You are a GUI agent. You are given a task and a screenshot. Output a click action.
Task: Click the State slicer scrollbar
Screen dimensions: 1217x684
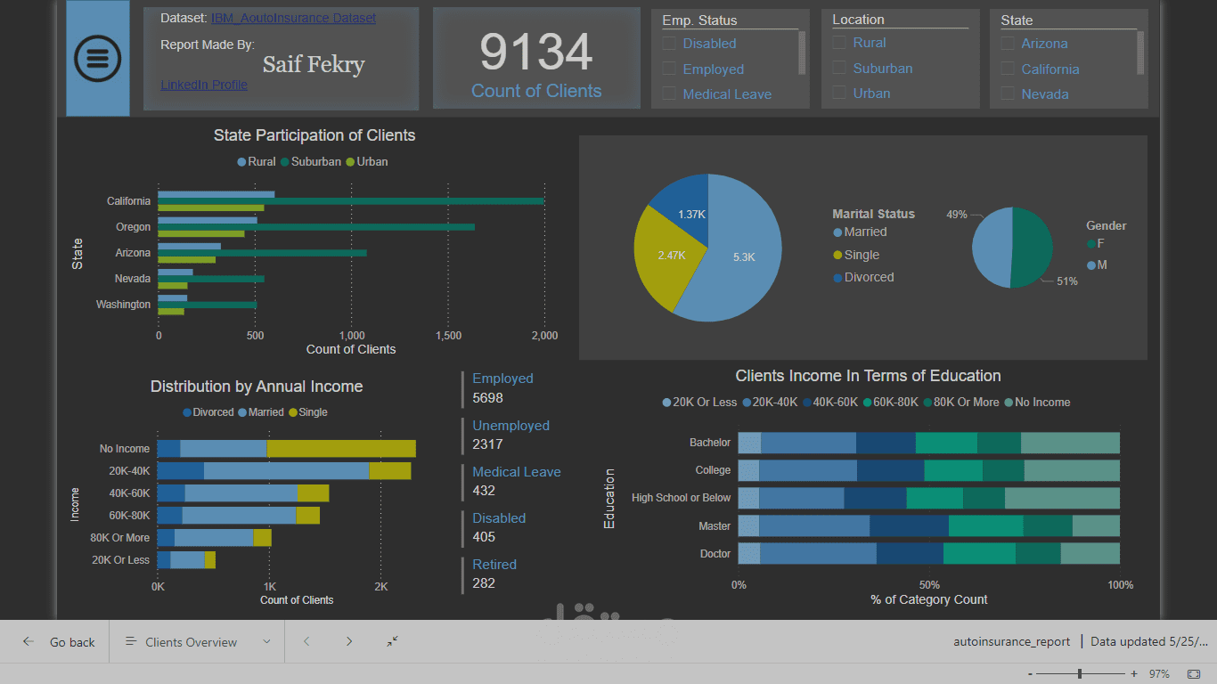click(x=1140, y=53)
